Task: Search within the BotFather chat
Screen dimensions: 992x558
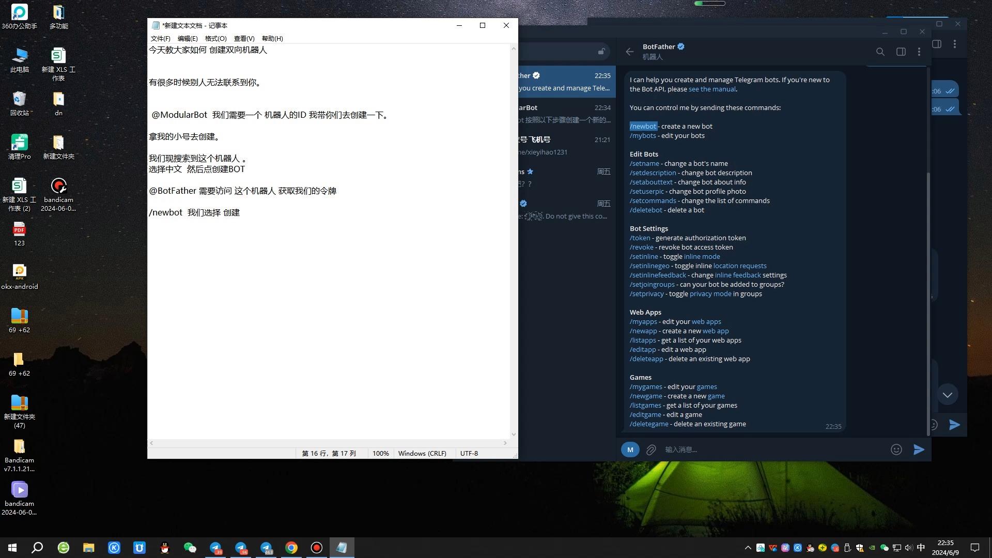Action: [x=880, y=52]
